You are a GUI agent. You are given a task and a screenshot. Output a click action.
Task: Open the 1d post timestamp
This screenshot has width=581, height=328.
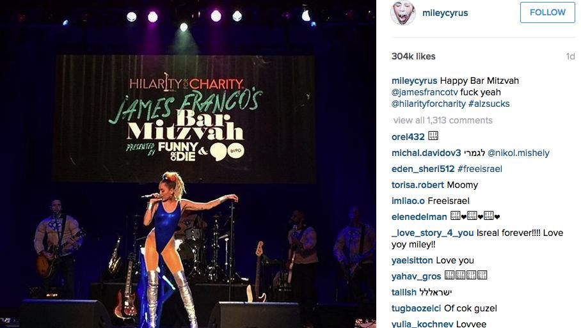570,56
